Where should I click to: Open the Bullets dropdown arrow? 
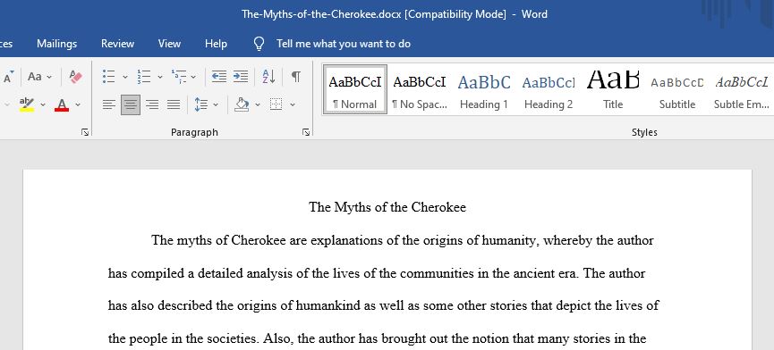tap(125, 77)
